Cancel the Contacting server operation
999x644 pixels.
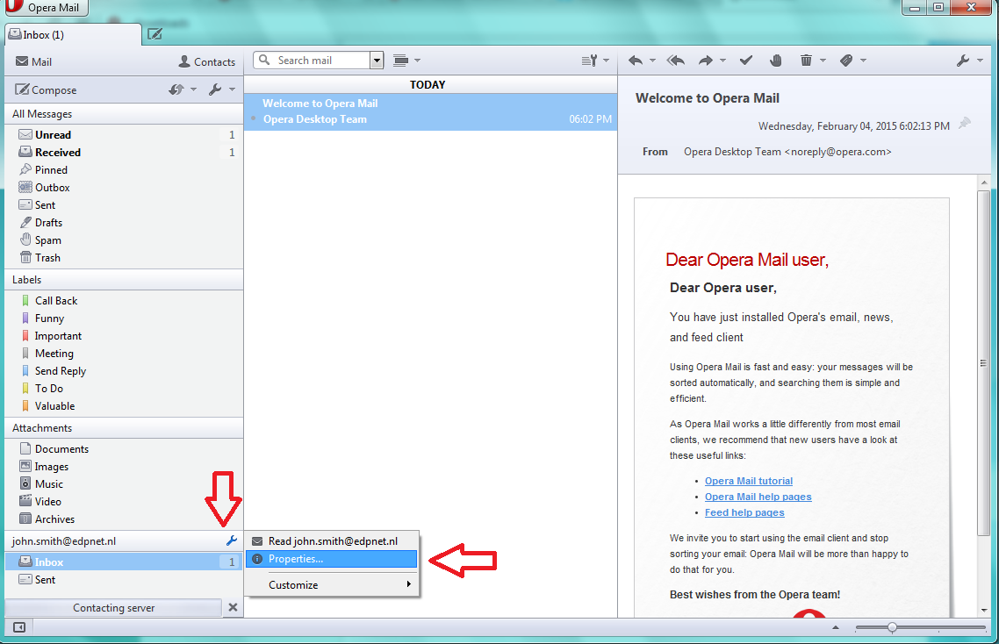pyautogui.click(x=233, y=608)
